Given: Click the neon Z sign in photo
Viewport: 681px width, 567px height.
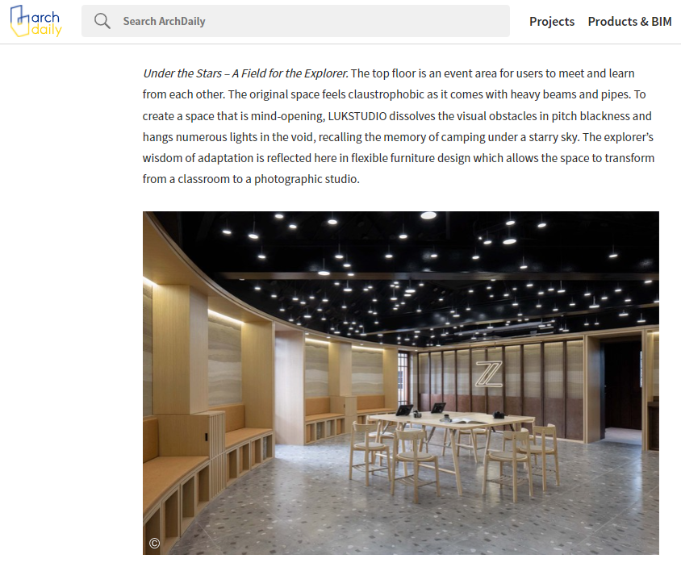Looking at the screenshot, I should [489, 373].
